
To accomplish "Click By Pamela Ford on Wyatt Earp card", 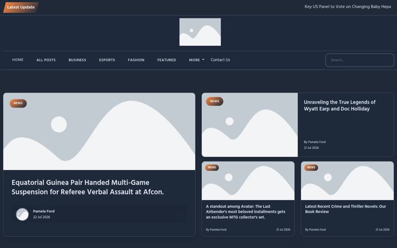I will pos(315,142).
